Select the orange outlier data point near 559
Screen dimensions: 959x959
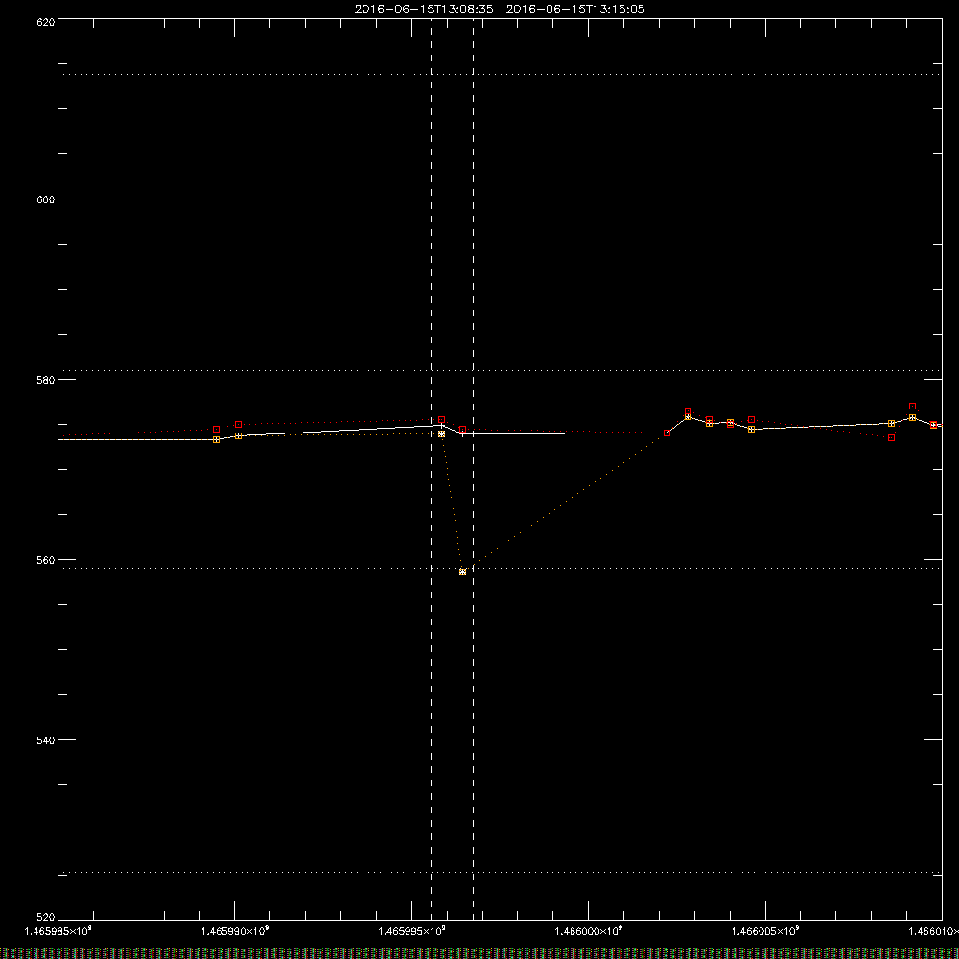tap(463, 573)
